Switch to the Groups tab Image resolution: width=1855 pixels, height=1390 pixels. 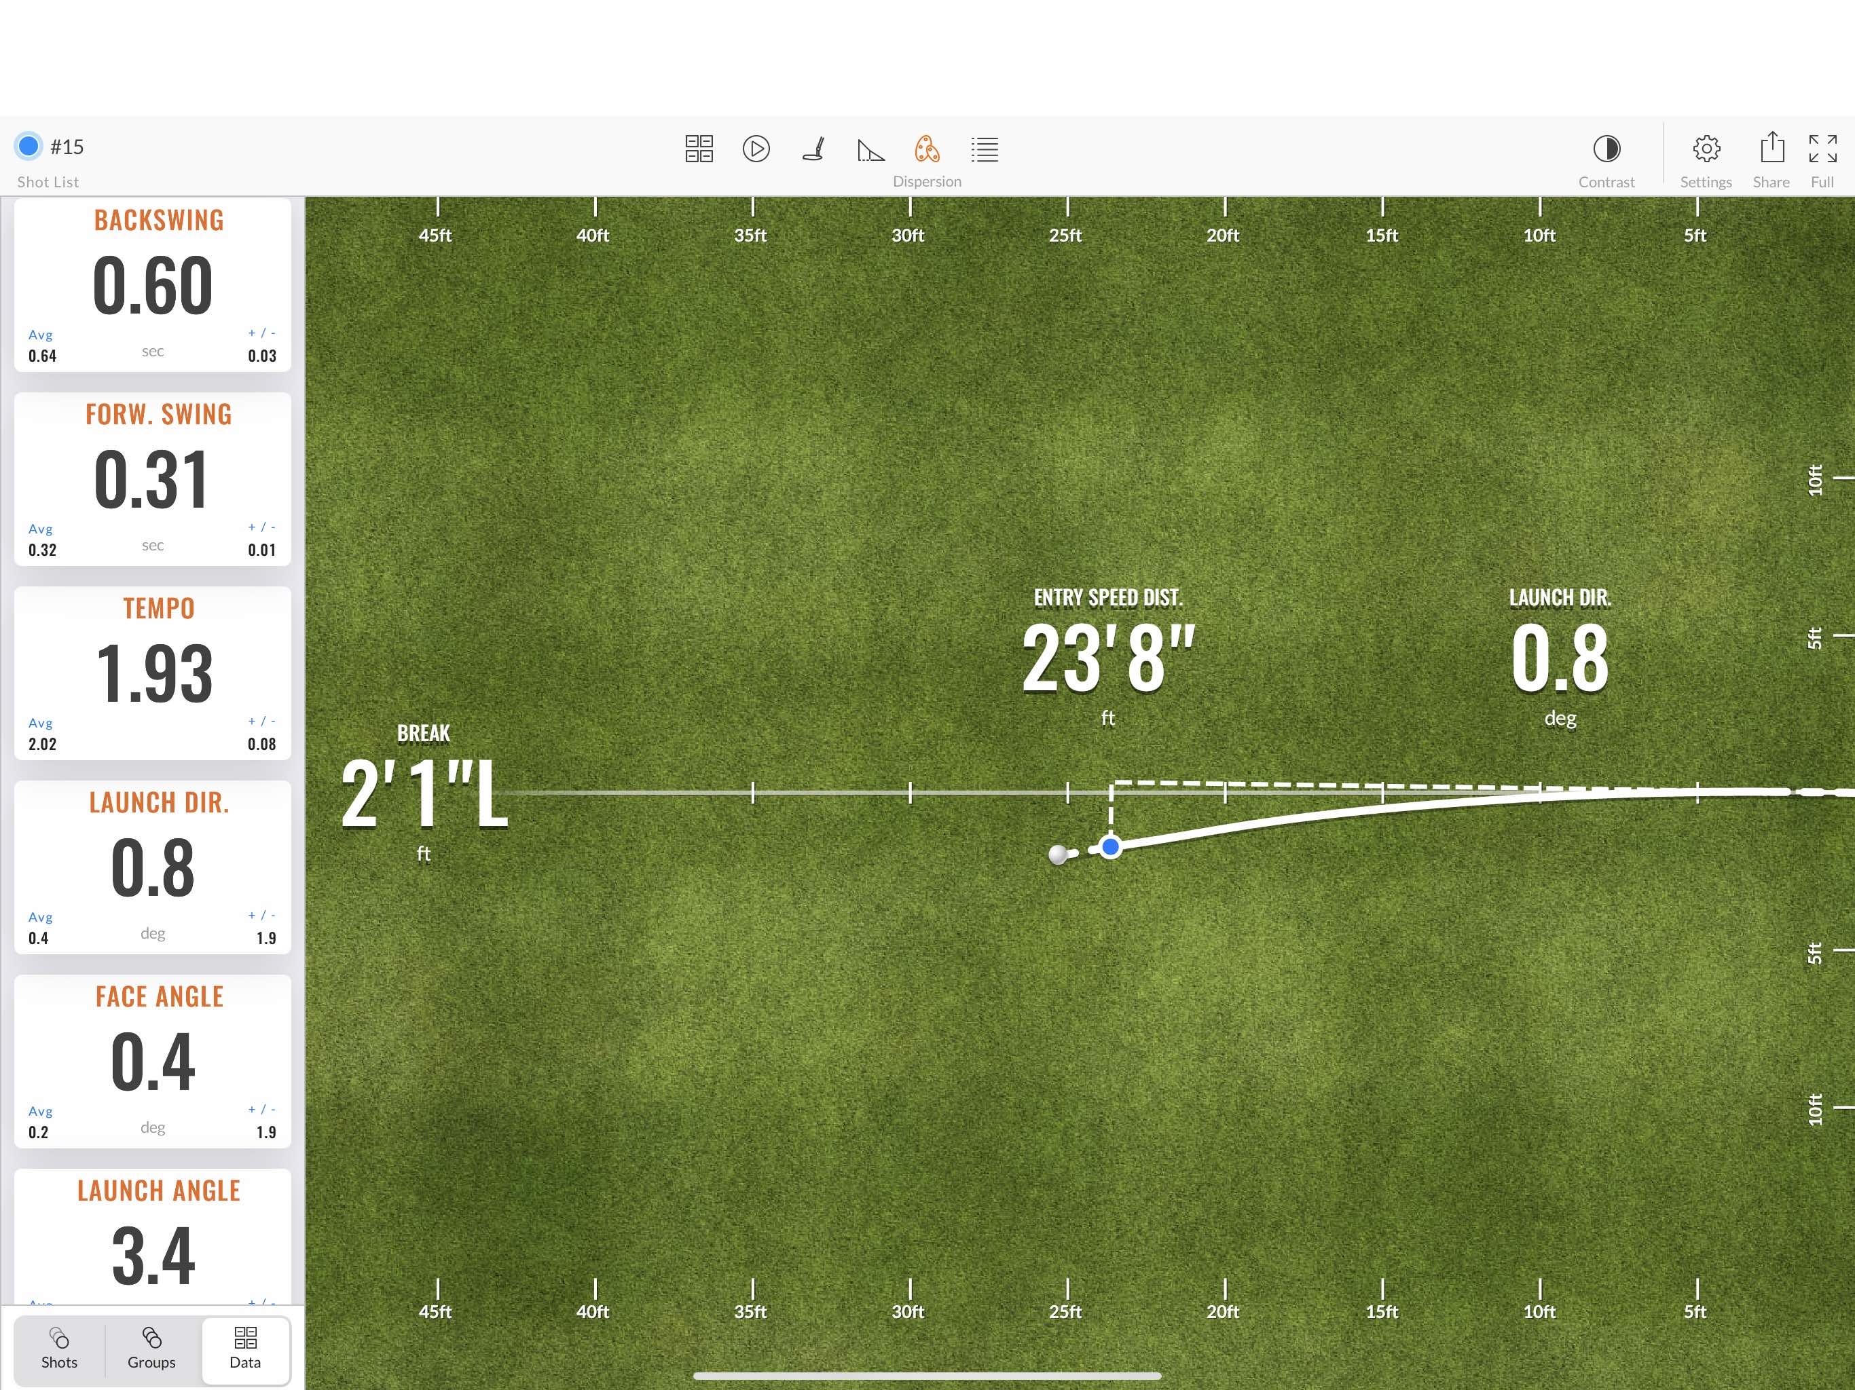[x=152, y=1350]
